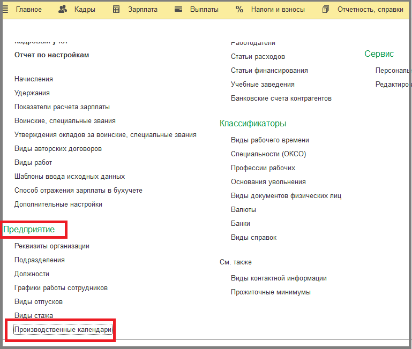Open the Редактиро… service link
This screenshot has width=412, height=349.
pyautogui.click(x=392, y=85)
